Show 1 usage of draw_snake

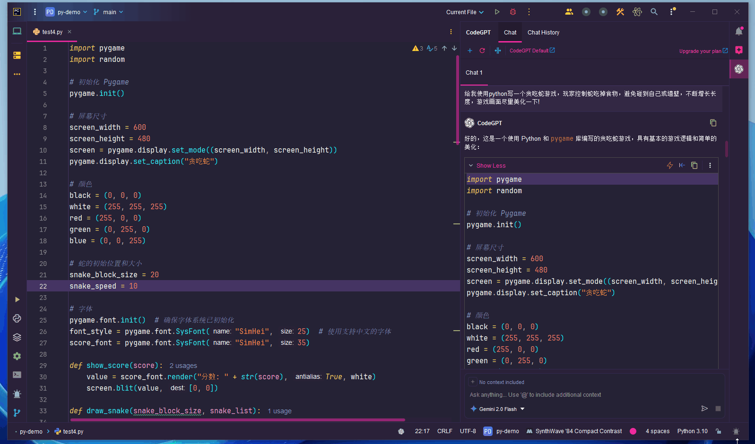click(x=279, y=411)
